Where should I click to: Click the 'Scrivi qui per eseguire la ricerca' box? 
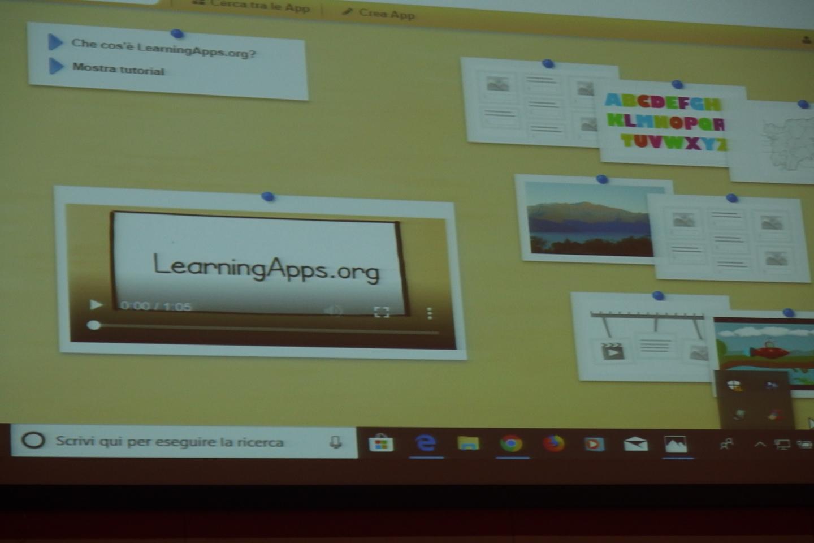(x=184, y=442)
